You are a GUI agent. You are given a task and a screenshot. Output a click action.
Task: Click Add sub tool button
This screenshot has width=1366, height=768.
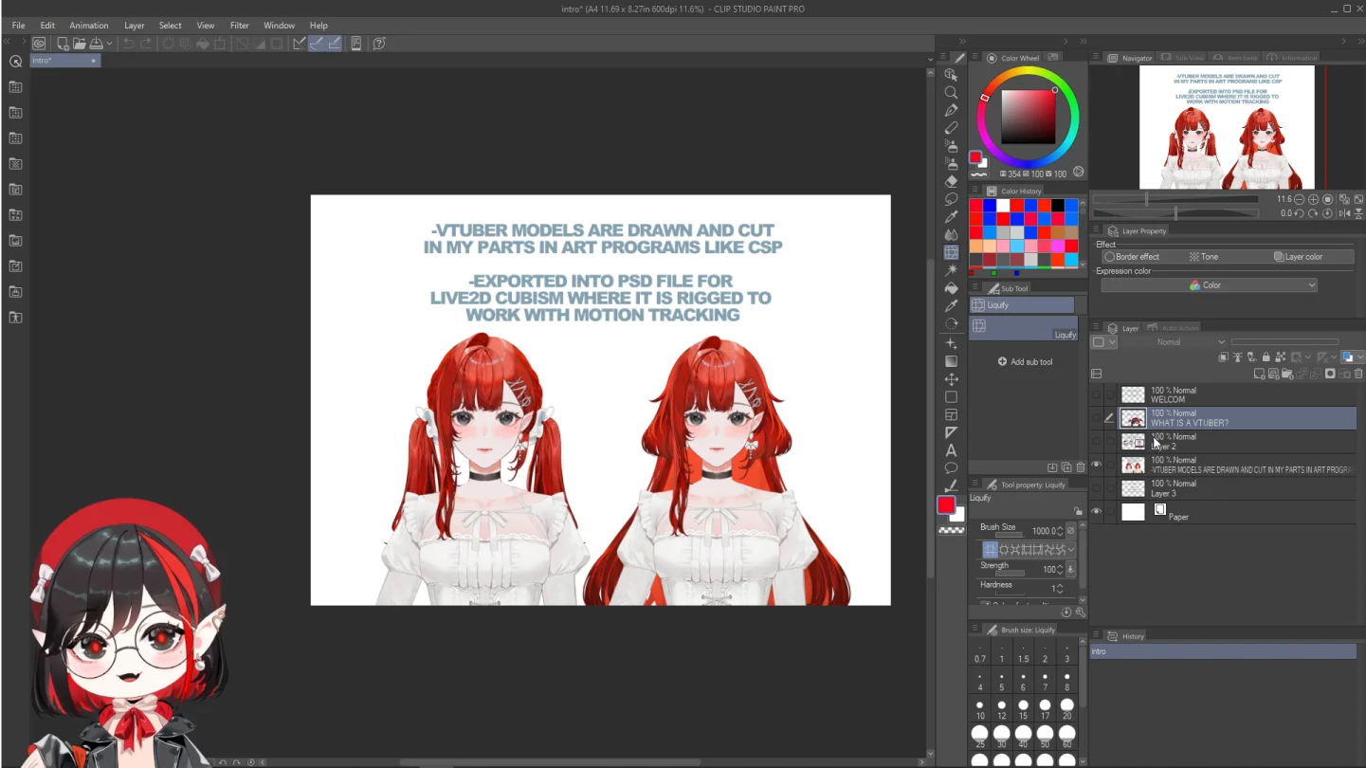point(1025,362)
